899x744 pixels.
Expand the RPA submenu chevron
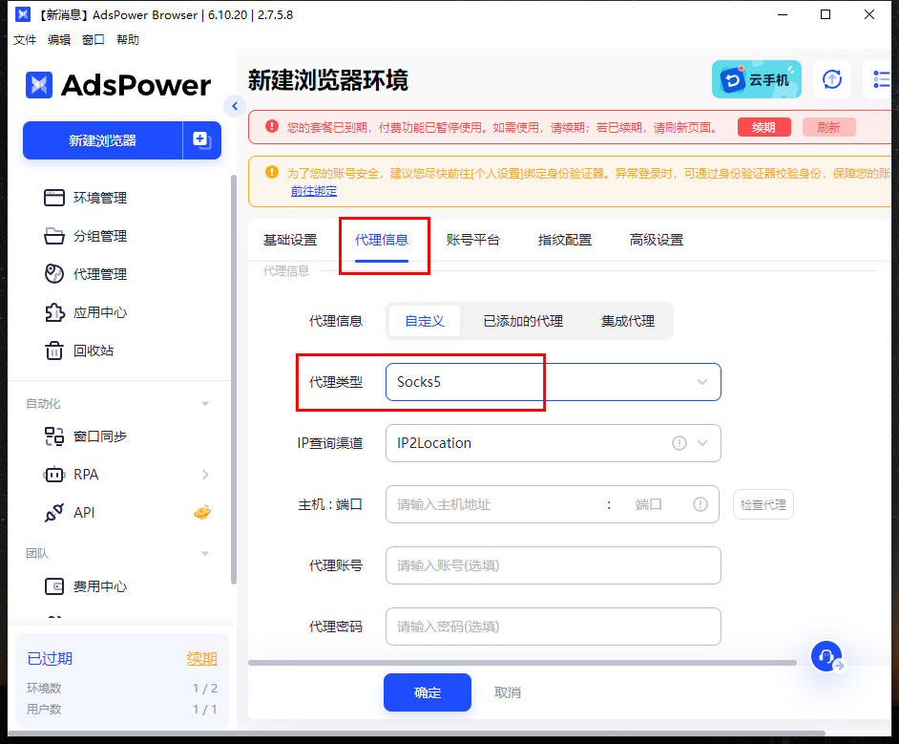(205, 475)
